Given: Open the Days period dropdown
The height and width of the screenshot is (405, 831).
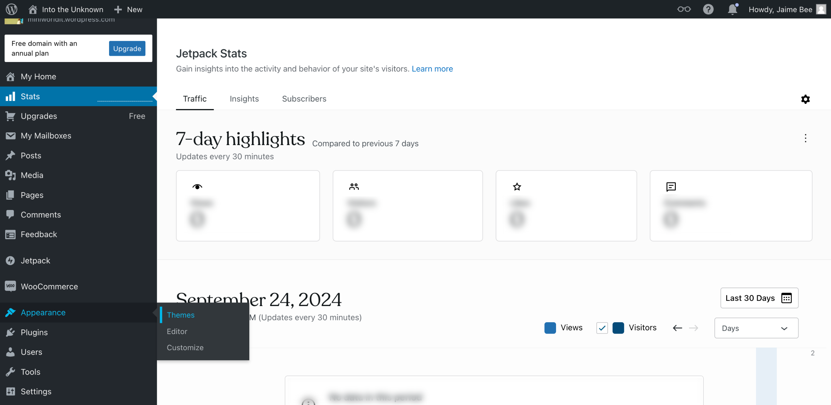Looking at the screenshot, I should tap(756, 328).
